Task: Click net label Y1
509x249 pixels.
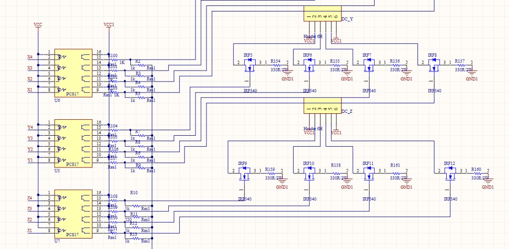Action: pos(30,160)
